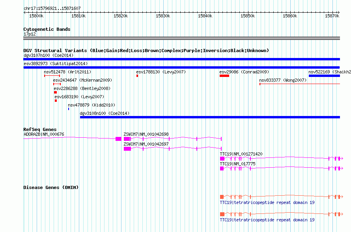This screenshot has width=351, height=232.
Task: Click the RefSeq Genes track title
Action: (40, 129)
